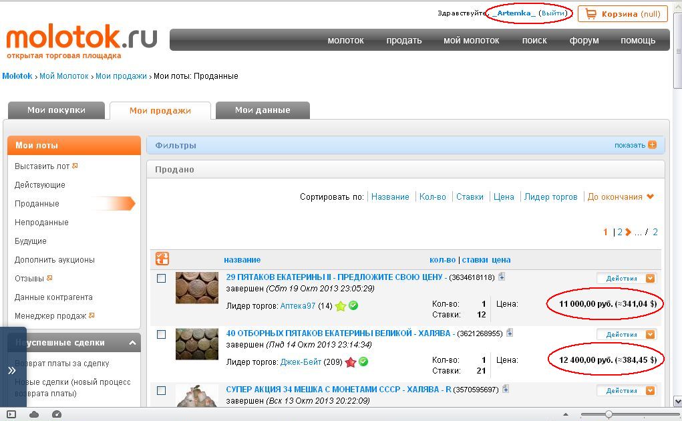Click the molotok.ru logo
The height and width of the screenshot is (421, 682).
pos(81,41)
